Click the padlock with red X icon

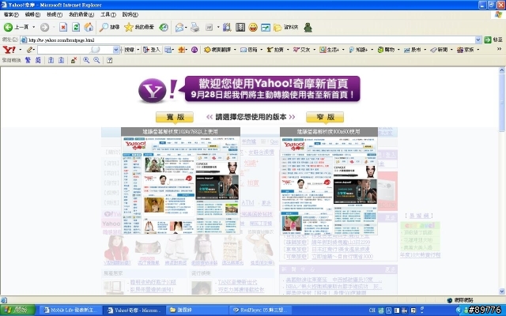click(74, 60)
